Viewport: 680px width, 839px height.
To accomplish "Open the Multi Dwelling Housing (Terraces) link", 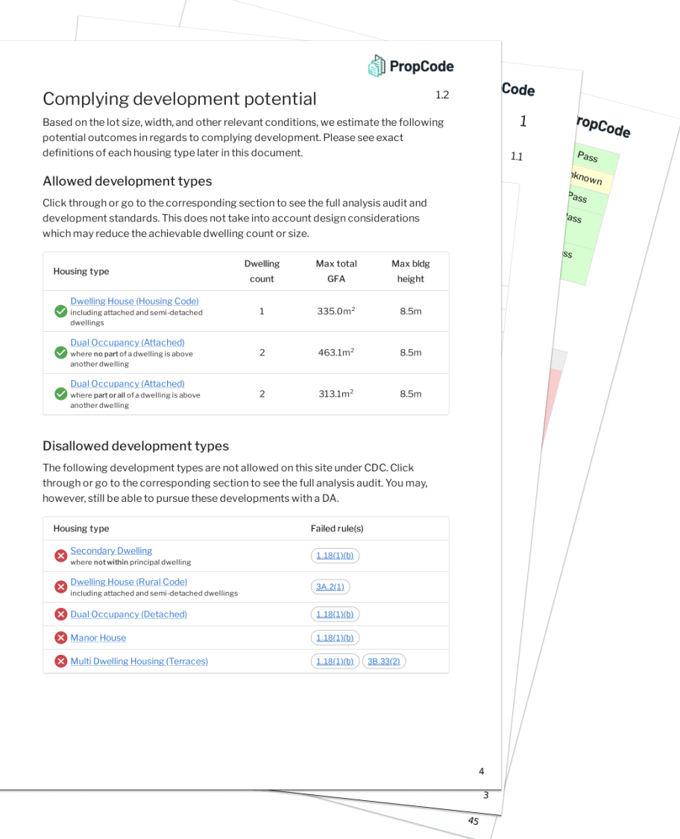I will (x=139, y=661).
